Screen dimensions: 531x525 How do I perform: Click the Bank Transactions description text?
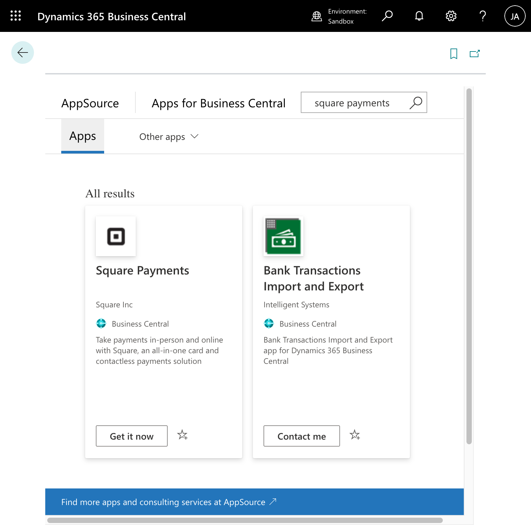point(328,351)
